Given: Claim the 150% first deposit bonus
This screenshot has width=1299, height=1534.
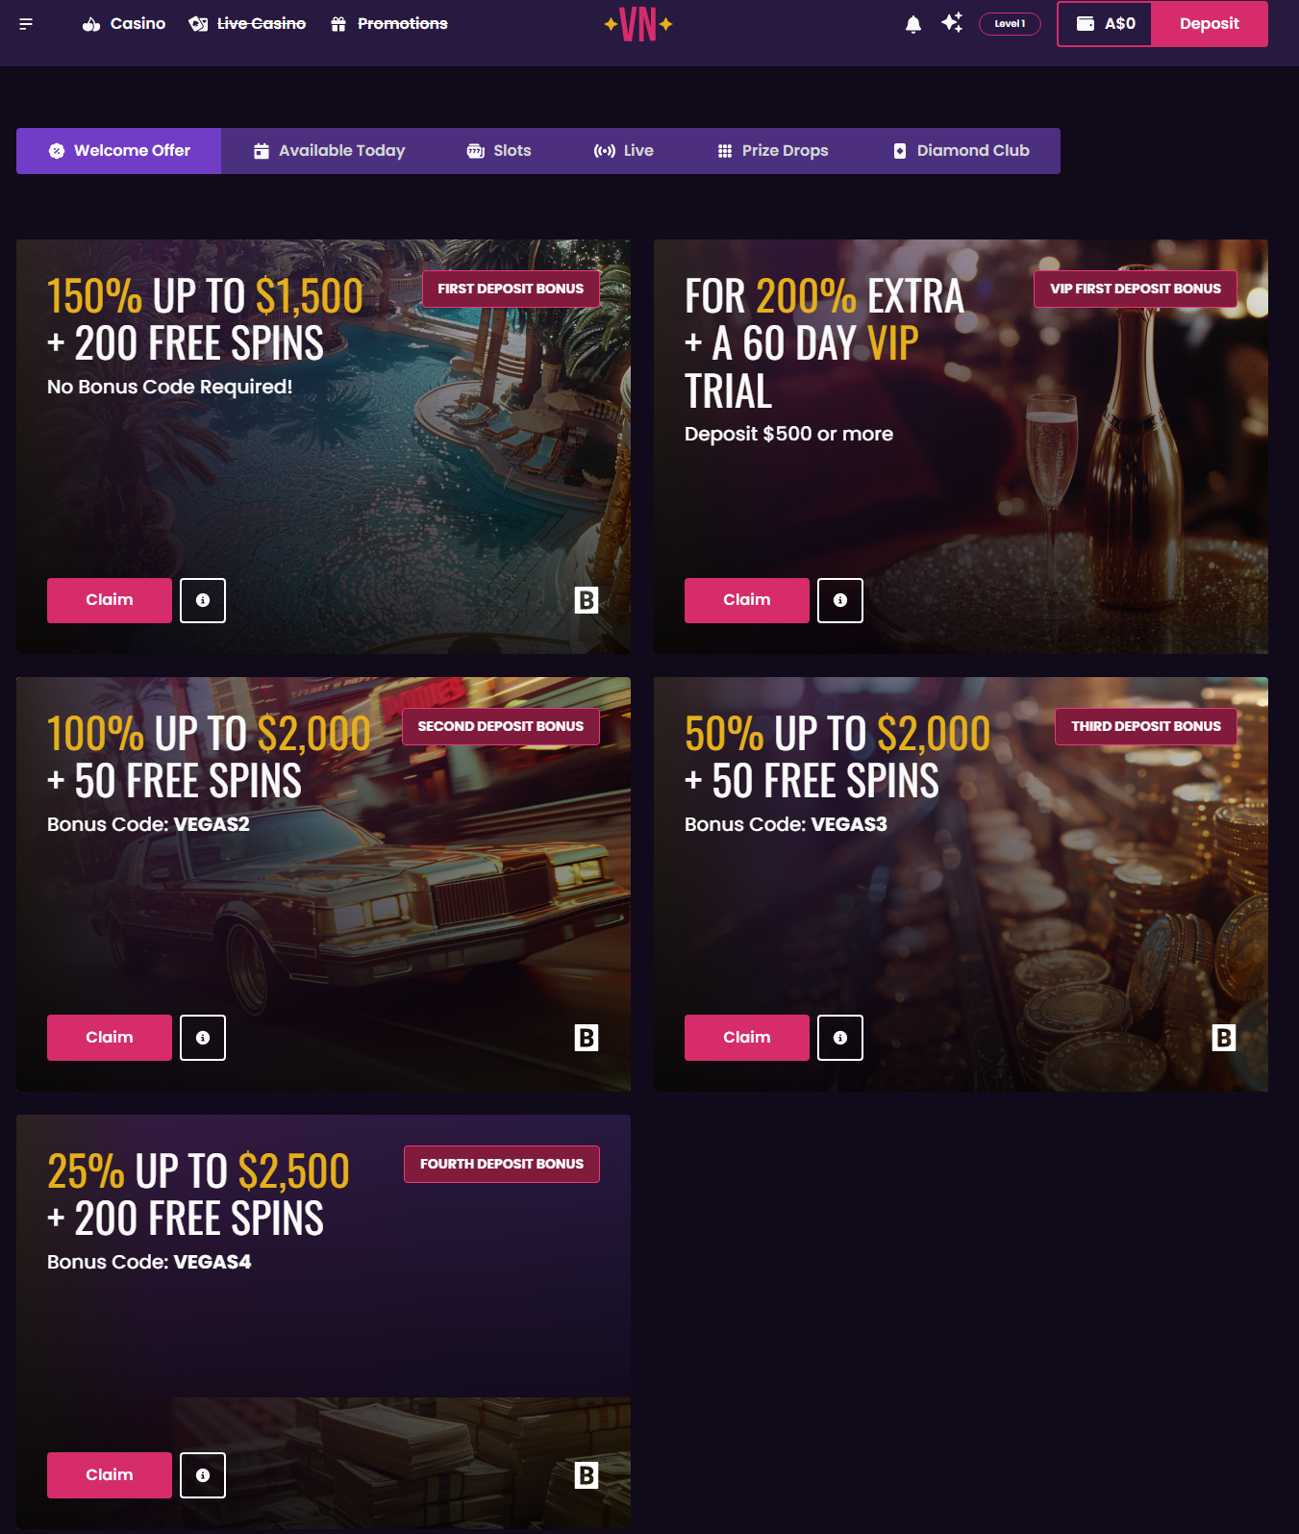Looking at the screenshot, I should coord(110,600).
